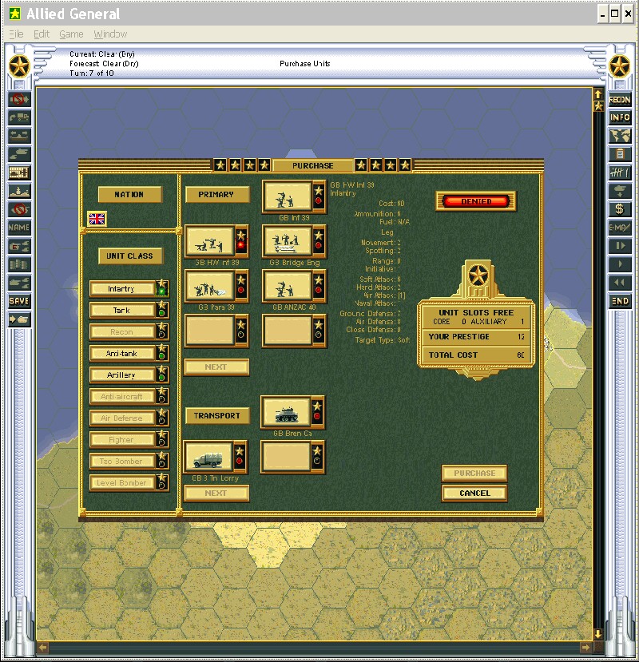Click the tank with wrenches replacements icon
The image size is (639, 662).
[19, 283]
